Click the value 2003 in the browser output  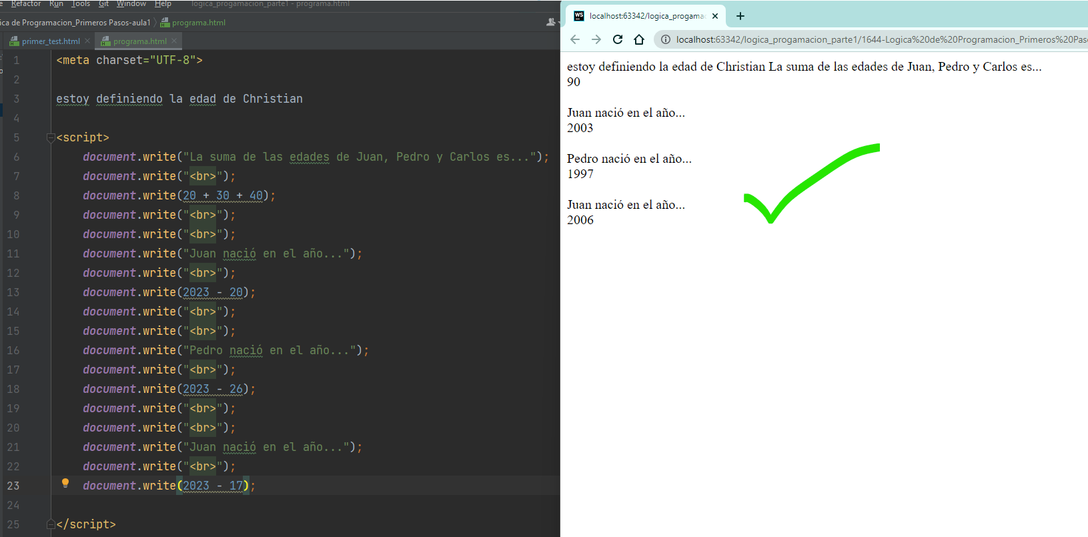(580, 128)
